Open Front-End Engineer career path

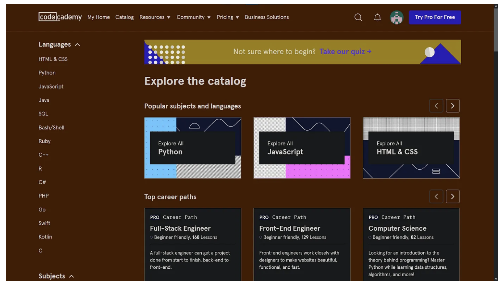(x=302, y=244)
